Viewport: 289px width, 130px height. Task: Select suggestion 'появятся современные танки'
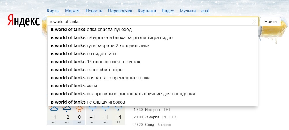(153, 78)
